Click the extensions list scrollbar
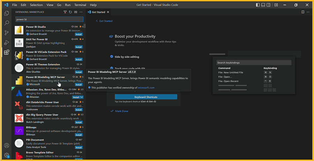Viewport: 314px width, 161px height. click(x=85, y=26)
